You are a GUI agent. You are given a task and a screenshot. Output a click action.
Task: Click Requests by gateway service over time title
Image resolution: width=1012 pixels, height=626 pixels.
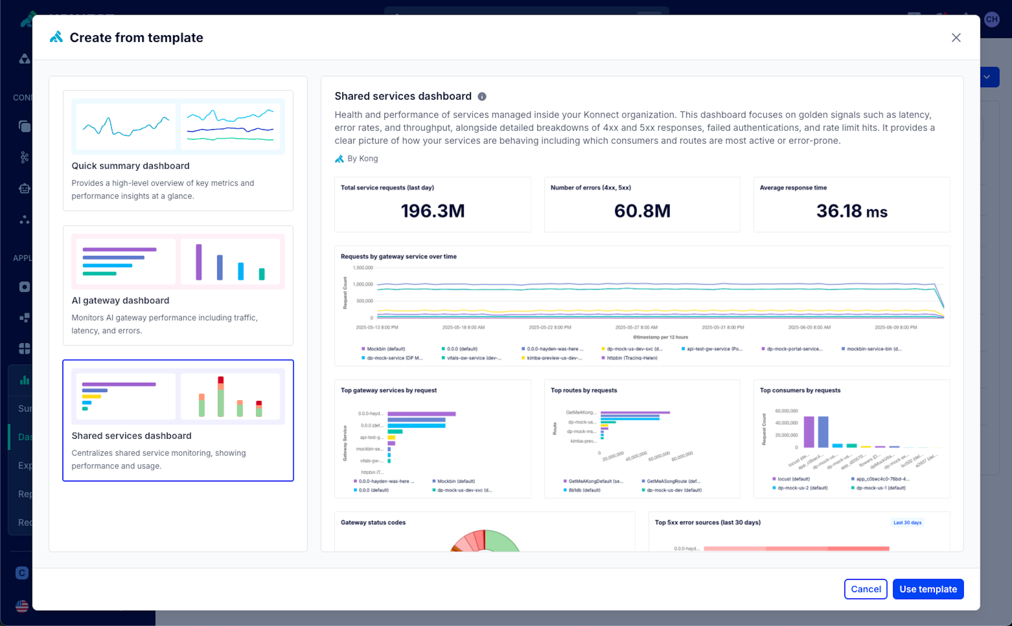coord(398,256)
